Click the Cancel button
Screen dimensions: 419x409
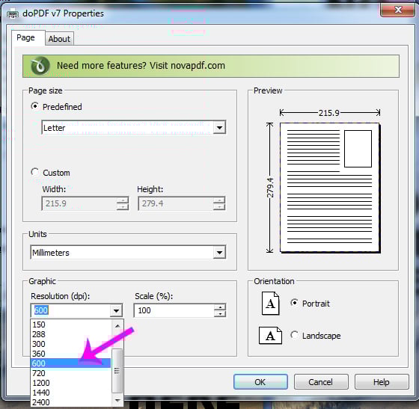[321, 382]
